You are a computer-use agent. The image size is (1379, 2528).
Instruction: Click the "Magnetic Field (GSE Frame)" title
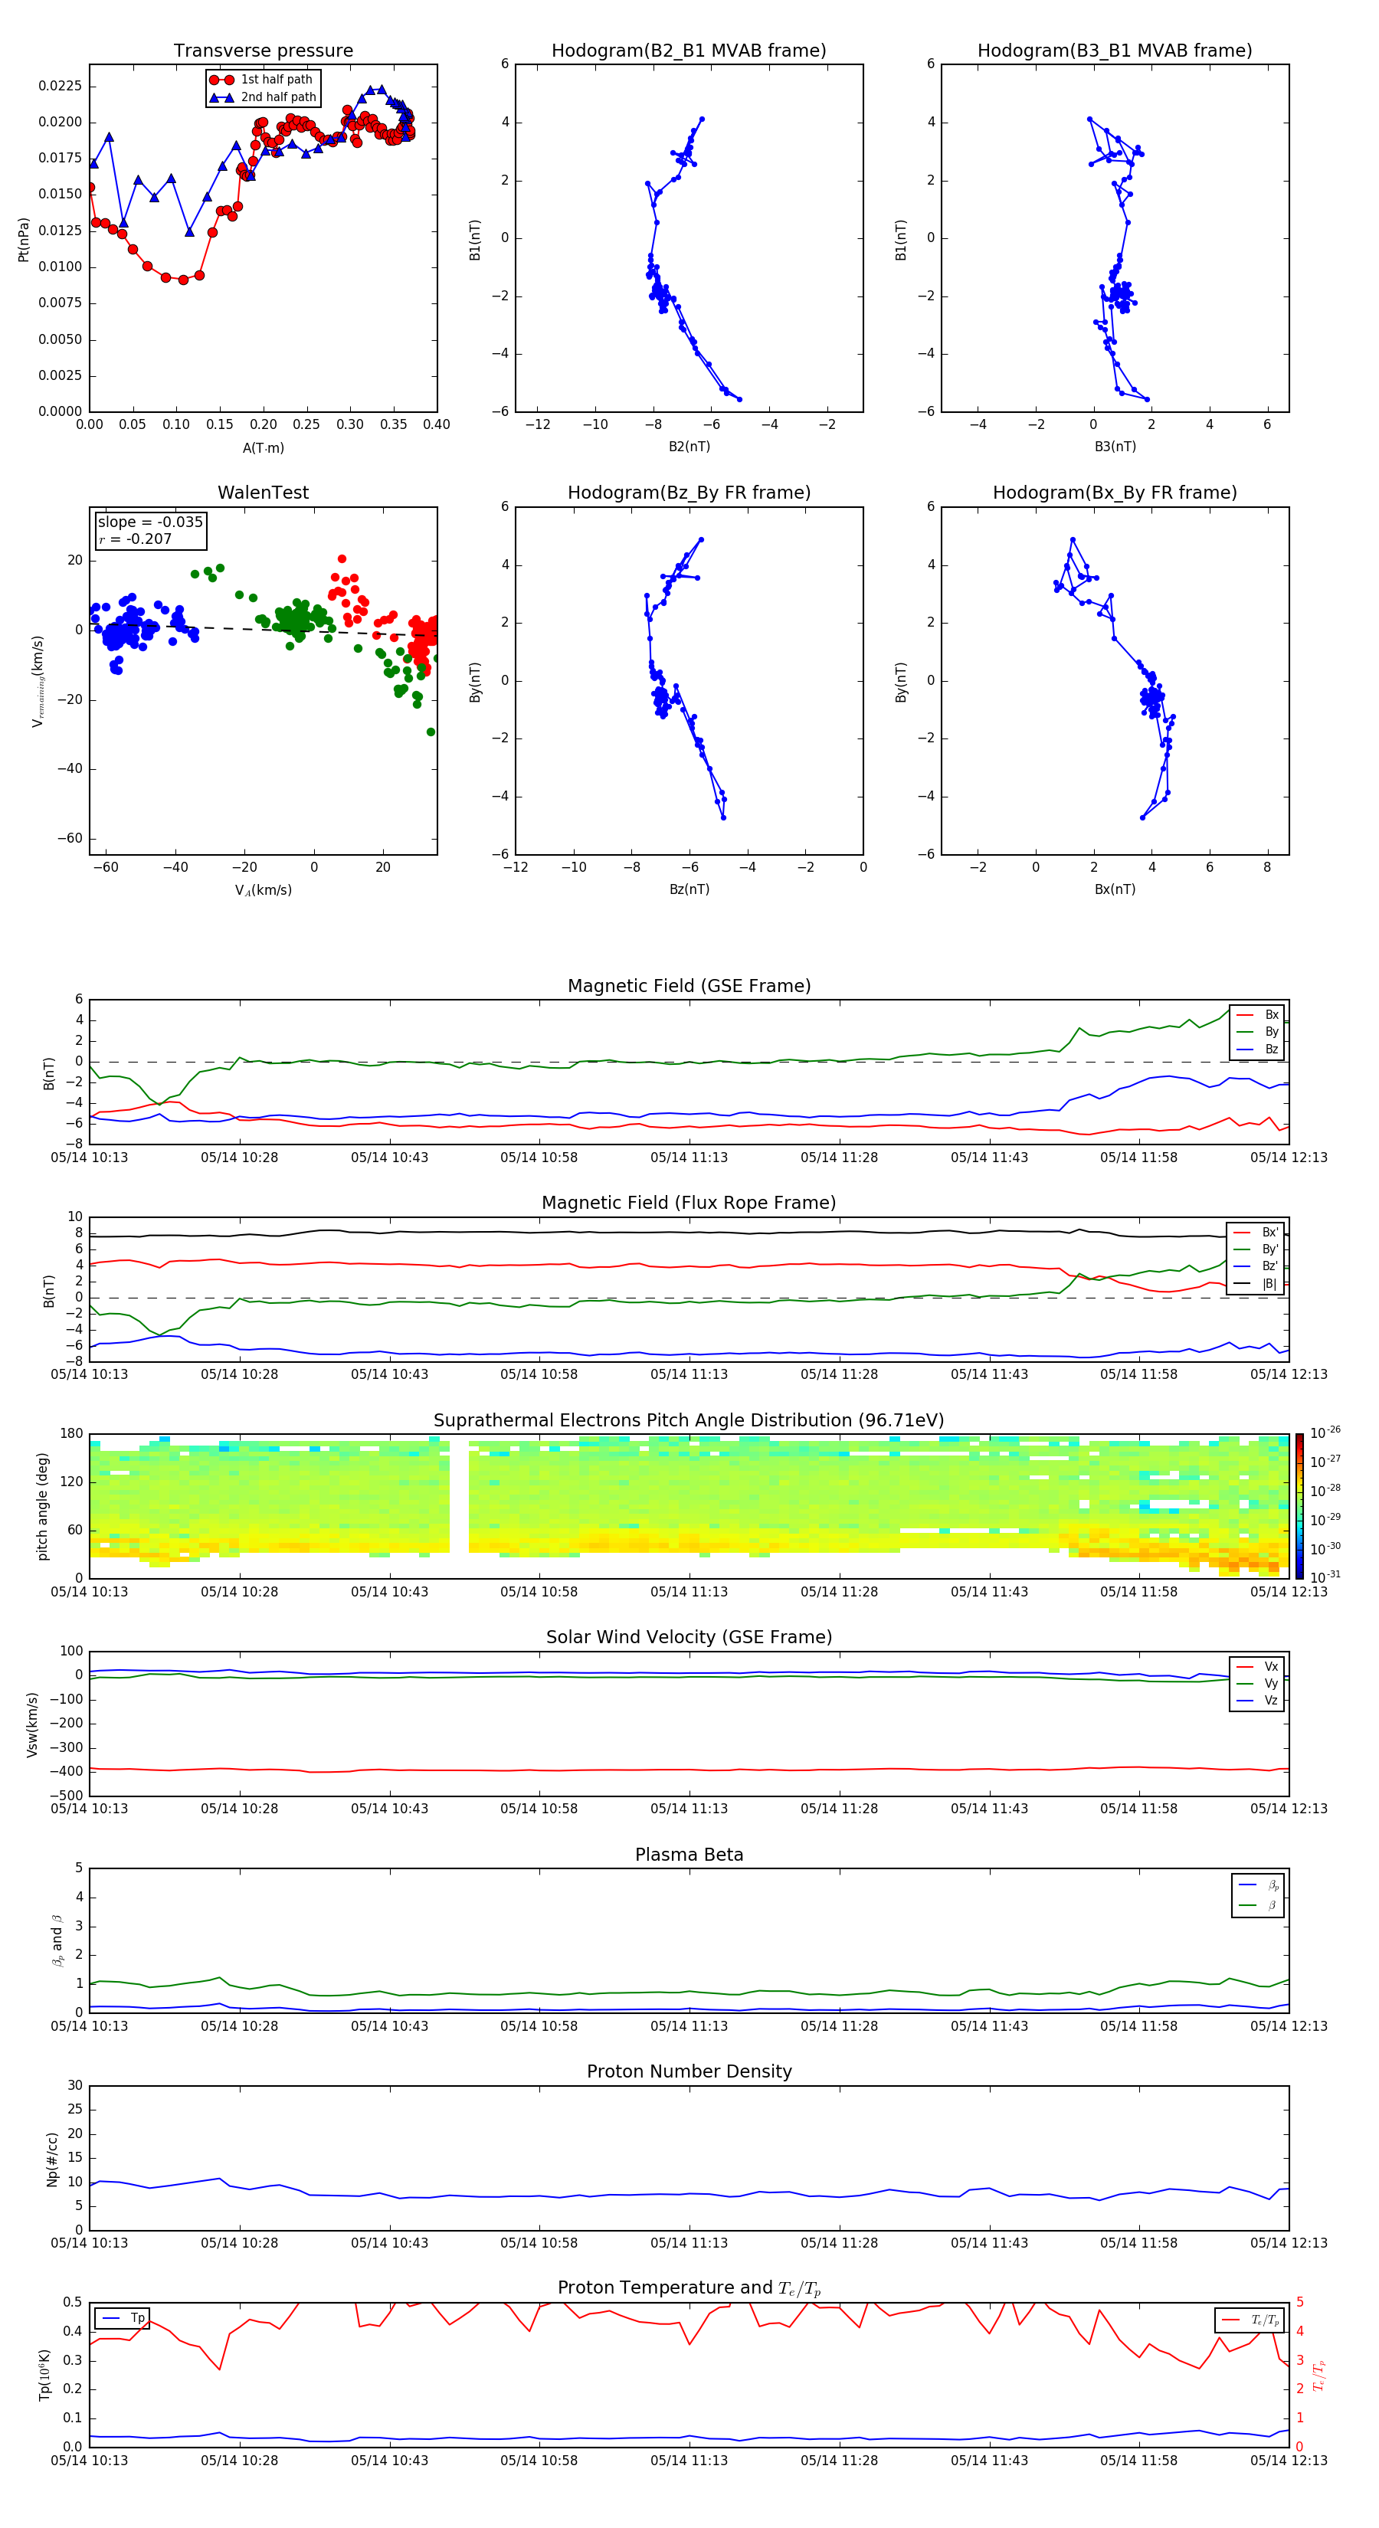(x=689, y=986)
